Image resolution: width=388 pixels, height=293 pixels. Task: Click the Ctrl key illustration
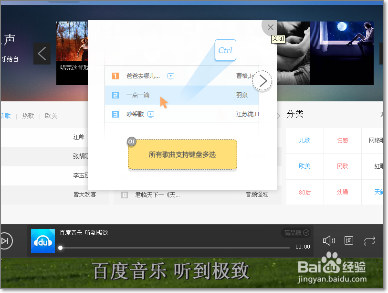pos(225,50)
